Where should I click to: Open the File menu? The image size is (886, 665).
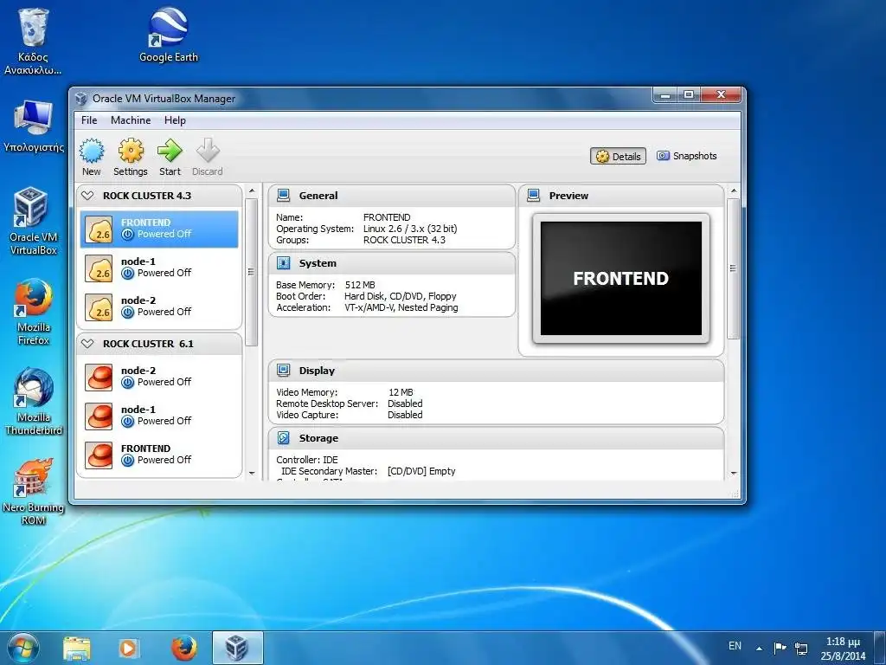pyautogui.click(x=89, y=120)
